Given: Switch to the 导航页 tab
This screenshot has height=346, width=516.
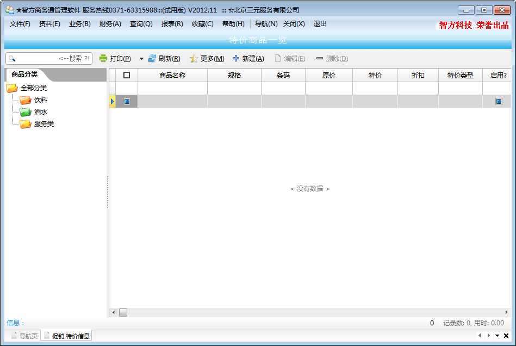Looking at the screenshot, I should click(24, 336).
